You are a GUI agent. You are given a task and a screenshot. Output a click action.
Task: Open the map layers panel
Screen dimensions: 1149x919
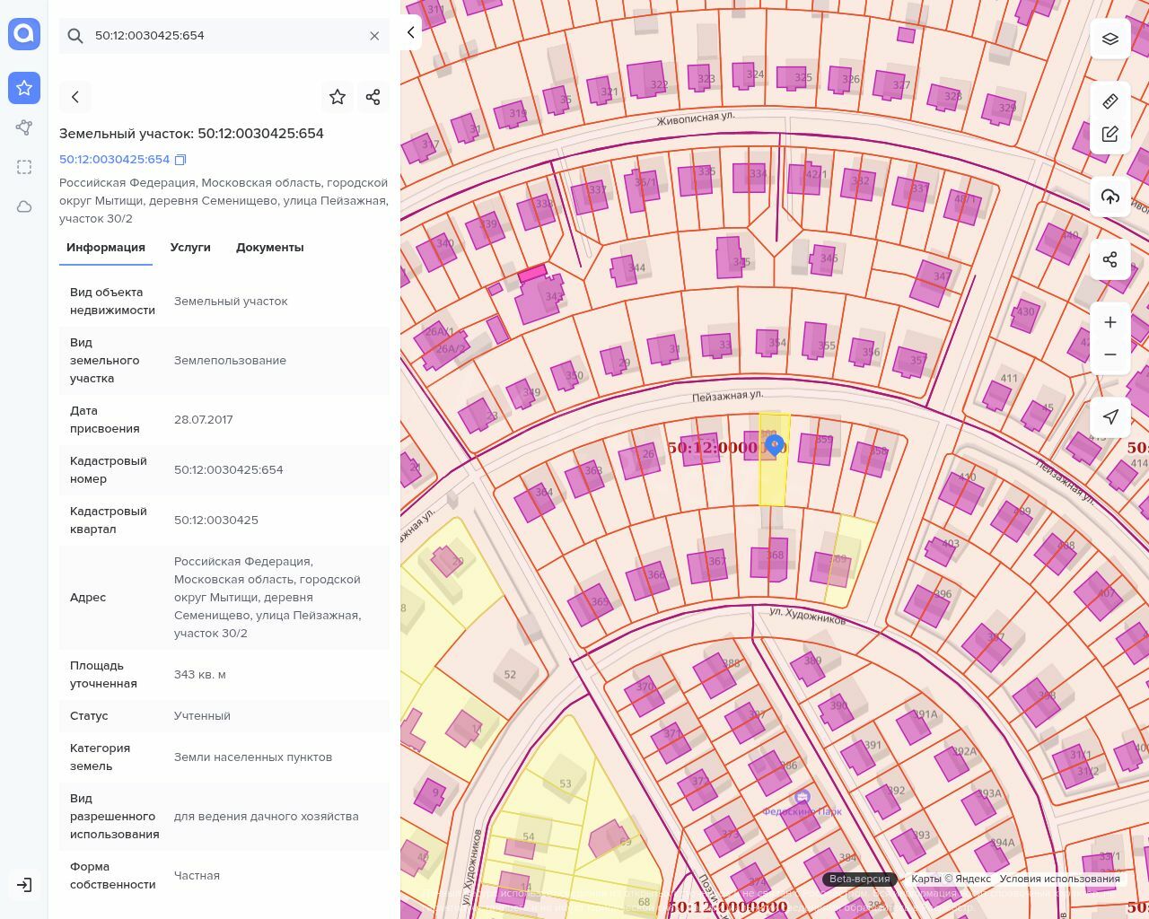(x=1110, y=39)
